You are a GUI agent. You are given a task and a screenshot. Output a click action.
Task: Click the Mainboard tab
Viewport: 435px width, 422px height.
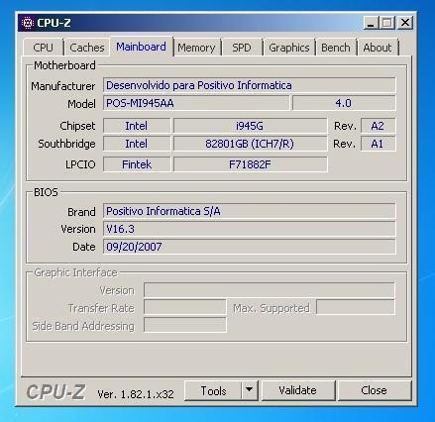click(142, 47)
